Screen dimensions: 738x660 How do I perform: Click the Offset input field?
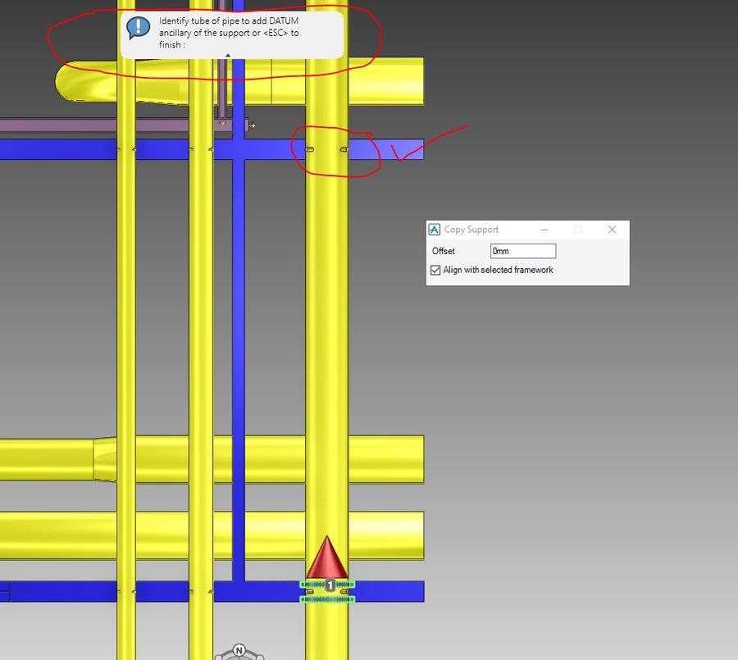click(x=523, y=251)
